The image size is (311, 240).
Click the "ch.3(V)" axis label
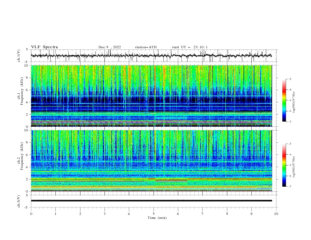click(x=19, y=201)
